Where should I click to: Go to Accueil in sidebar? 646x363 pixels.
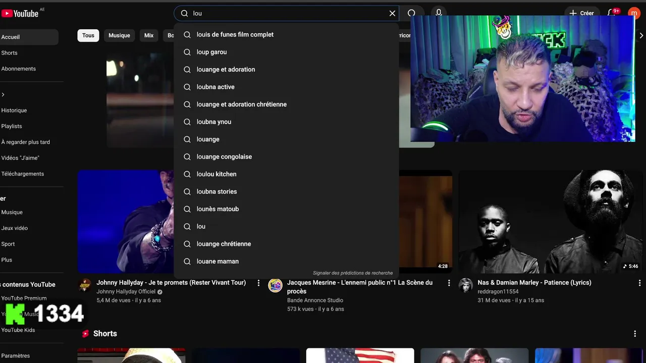(29, 37)
